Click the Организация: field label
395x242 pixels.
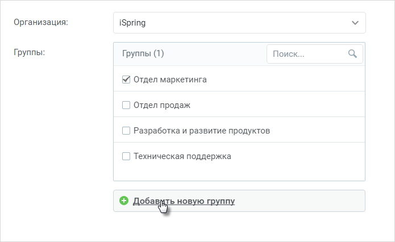tap(41, 22)
